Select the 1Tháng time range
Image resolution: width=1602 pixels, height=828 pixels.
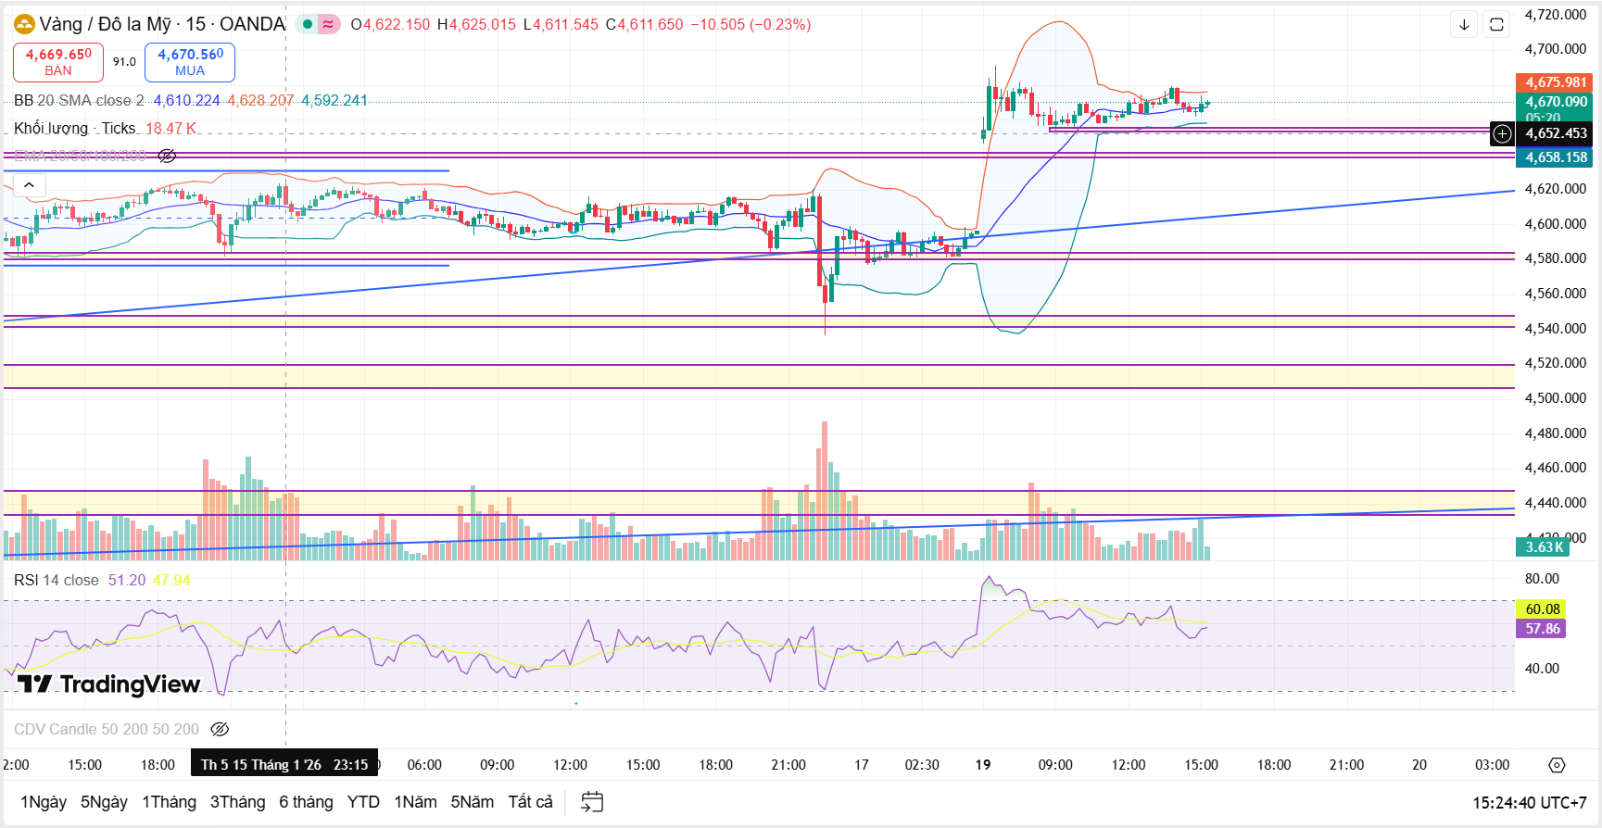click(169, 802)
